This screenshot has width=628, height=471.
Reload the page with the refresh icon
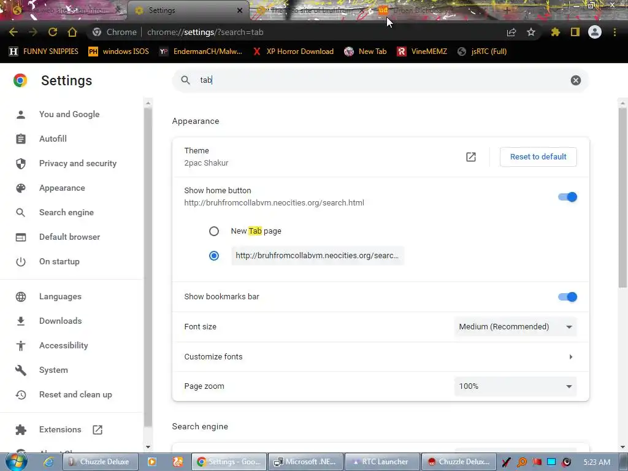tap(53, 32)
